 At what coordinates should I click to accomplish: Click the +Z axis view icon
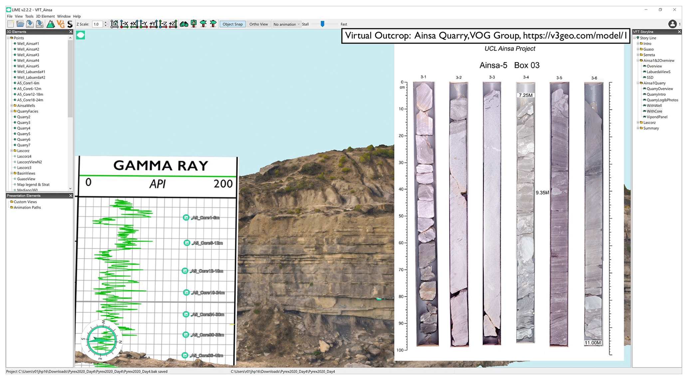point(173,24)
